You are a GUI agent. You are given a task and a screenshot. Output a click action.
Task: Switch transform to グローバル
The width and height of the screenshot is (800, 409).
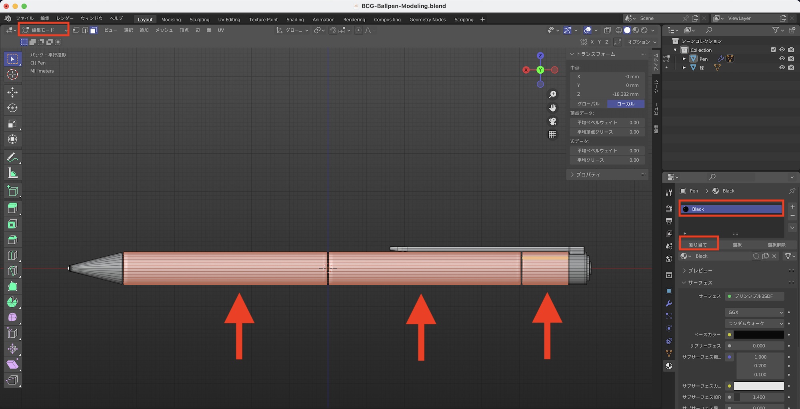(x=588, y=104)
